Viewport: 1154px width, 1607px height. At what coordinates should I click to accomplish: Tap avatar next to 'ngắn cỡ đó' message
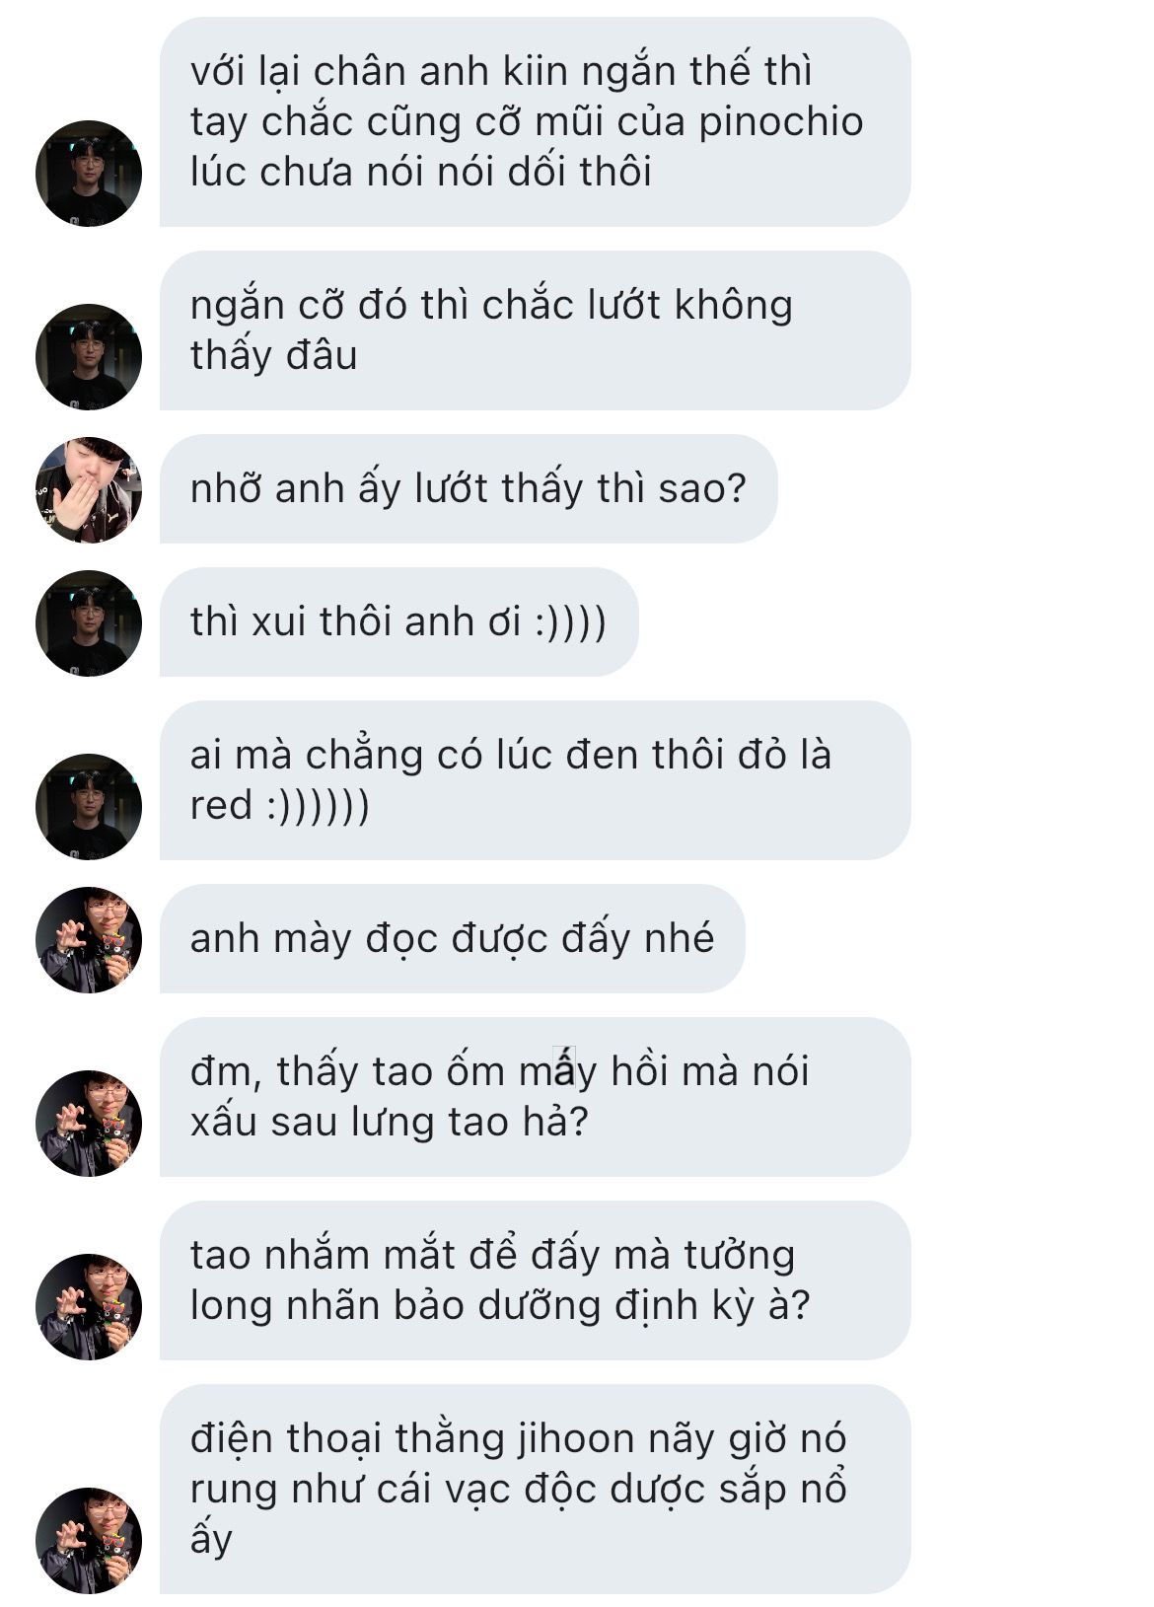coord(89,357)
